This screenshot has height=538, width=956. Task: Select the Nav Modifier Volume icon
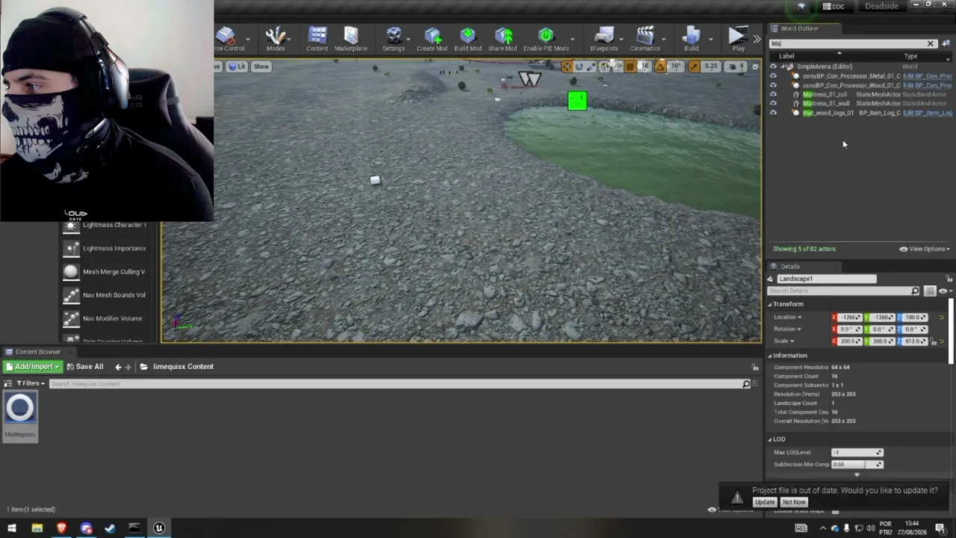click(71, 318)
